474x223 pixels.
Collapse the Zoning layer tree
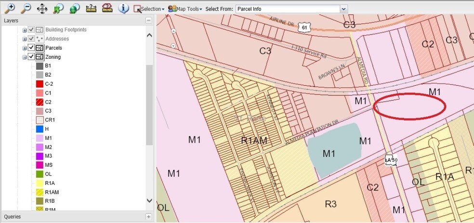point(24,57)
